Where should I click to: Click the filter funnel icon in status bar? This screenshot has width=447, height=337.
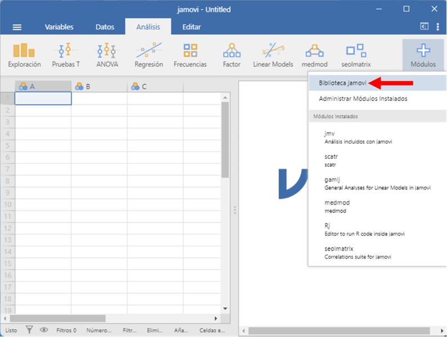coord(30,330)
